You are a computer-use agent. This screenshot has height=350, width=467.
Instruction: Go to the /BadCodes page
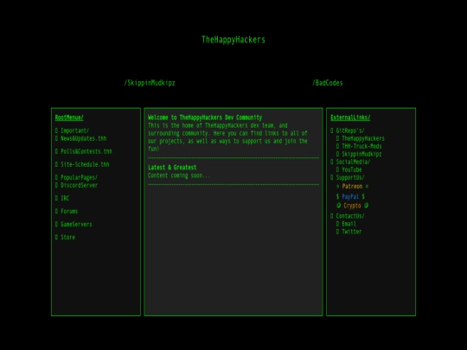click(327, 83)
